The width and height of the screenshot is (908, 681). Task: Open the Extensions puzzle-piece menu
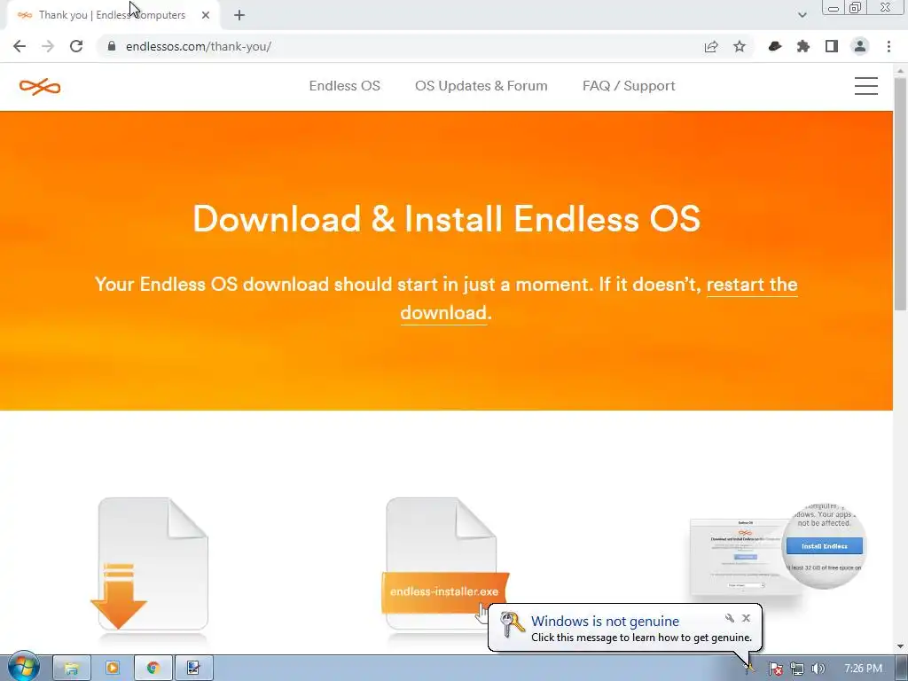pyautogui.click(x=803, y=46)
